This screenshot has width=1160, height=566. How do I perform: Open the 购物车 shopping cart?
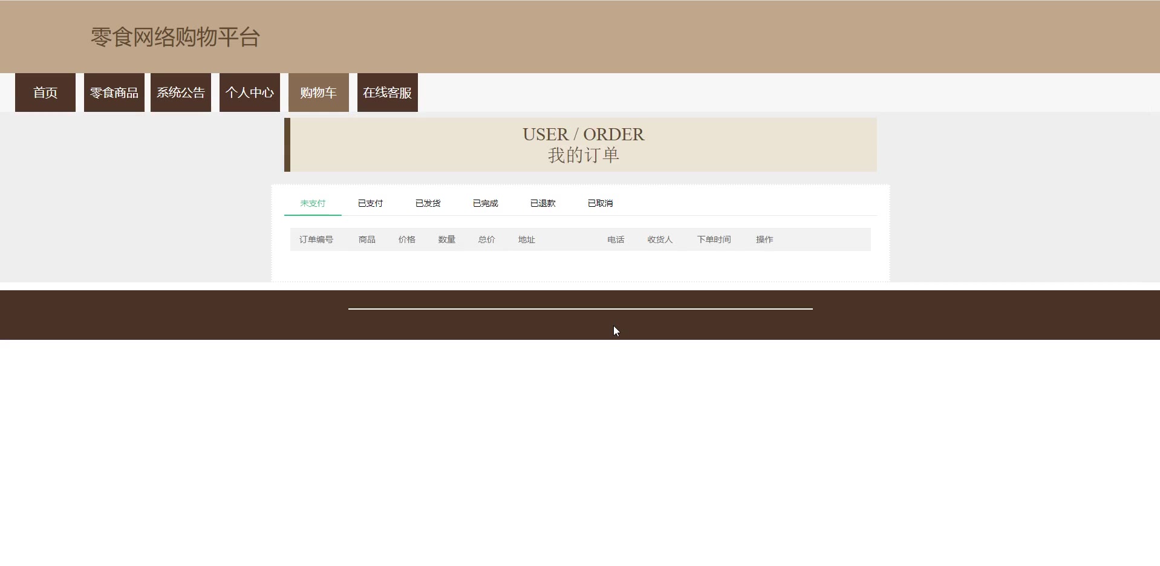tap(319, 93)
